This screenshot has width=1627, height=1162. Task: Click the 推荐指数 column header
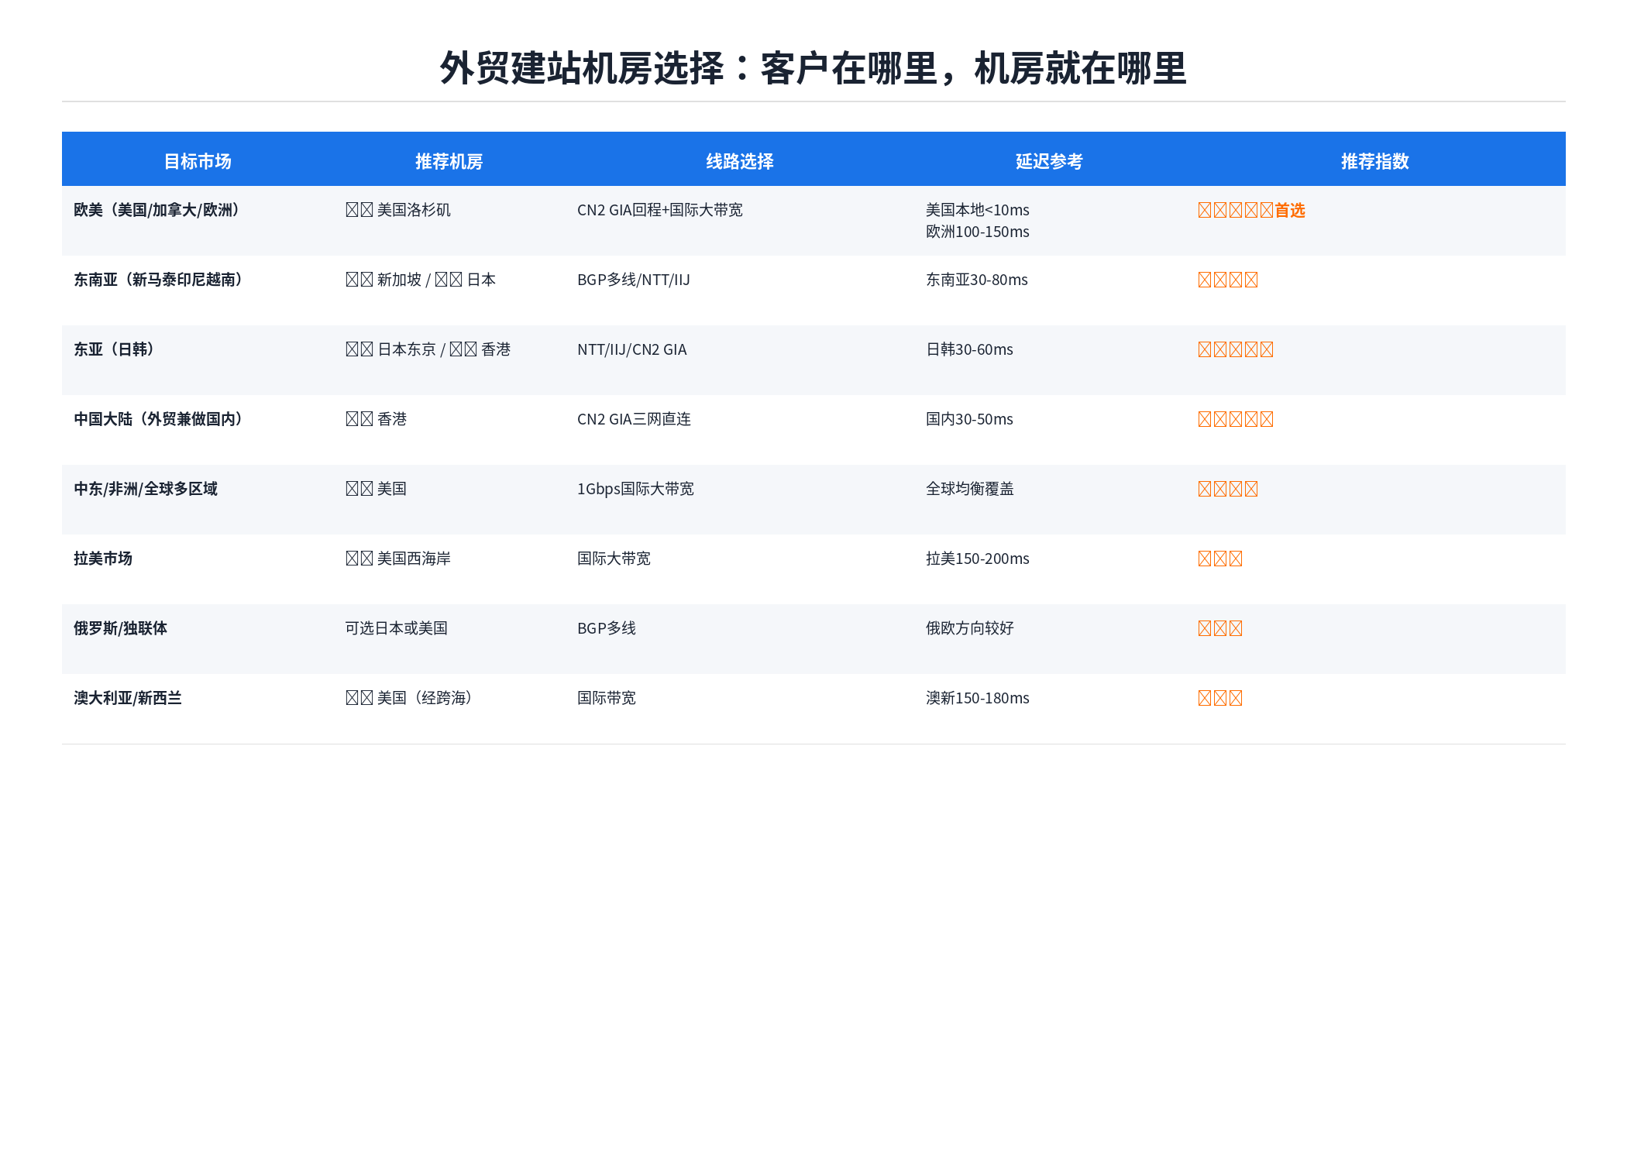click(x=1375, y=161)
